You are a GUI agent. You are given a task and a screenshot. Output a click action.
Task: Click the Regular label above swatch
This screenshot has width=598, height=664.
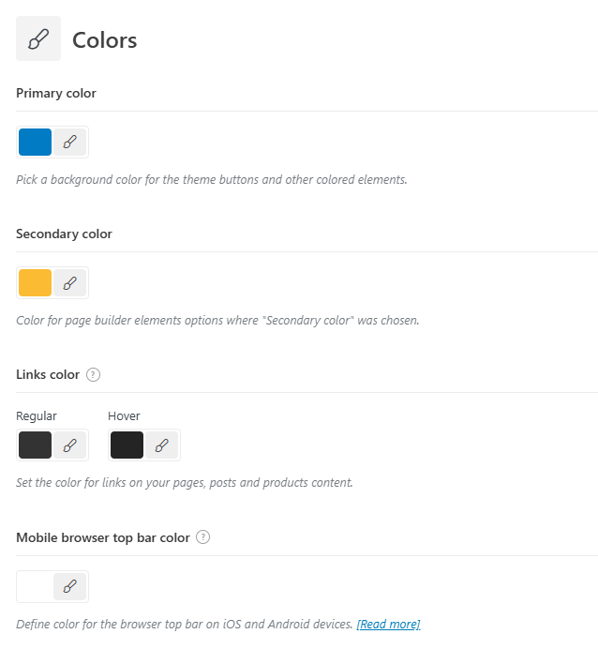[37, 416]
